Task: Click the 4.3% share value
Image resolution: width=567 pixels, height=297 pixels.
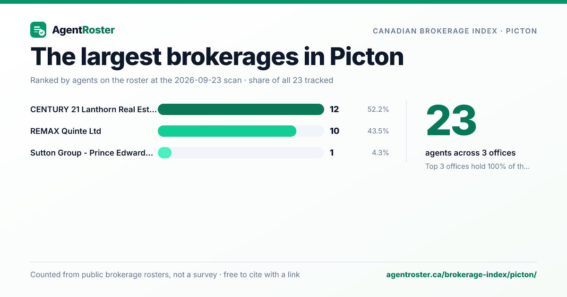Action: click(380, 153)
